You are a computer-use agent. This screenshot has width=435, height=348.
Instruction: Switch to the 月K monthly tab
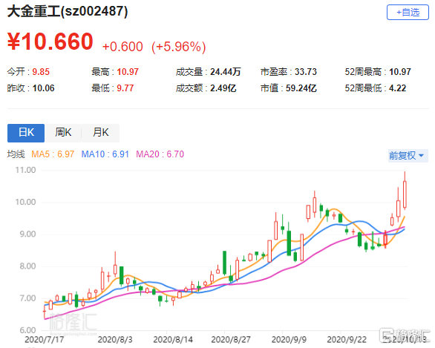tap(101, 133)
